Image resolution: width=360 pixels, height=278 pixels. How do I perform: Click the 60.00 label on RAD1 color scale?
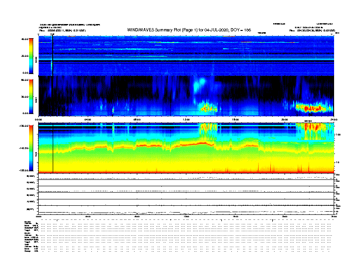25,80
